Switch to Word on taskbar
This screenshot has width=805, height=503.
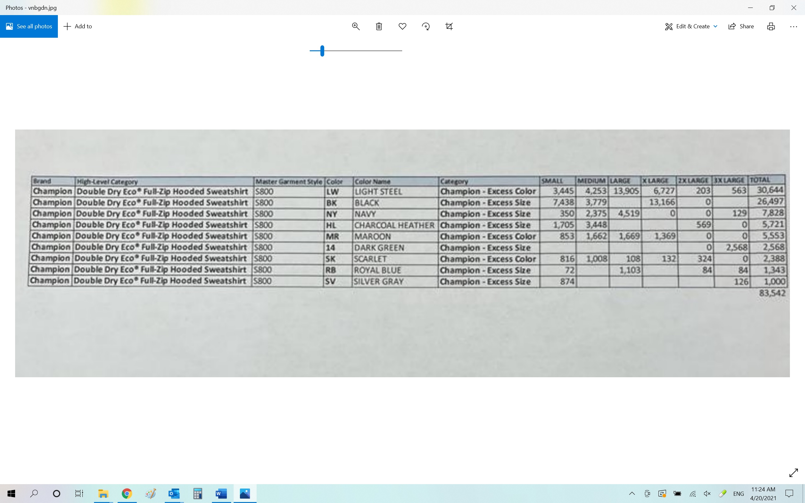pos(221,494)
